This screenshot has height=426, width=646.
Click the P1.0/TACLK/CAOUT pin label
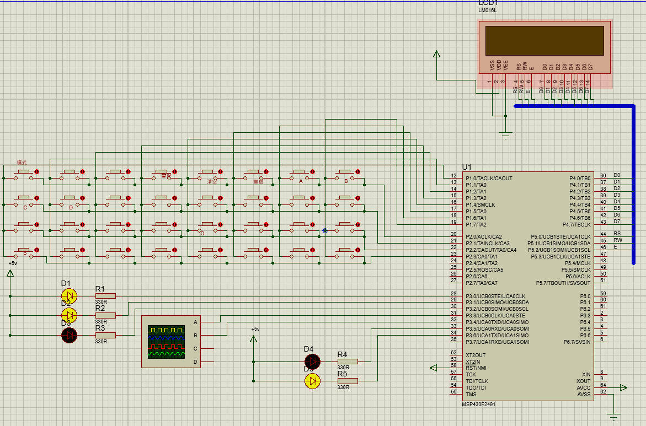coord(489,178)
